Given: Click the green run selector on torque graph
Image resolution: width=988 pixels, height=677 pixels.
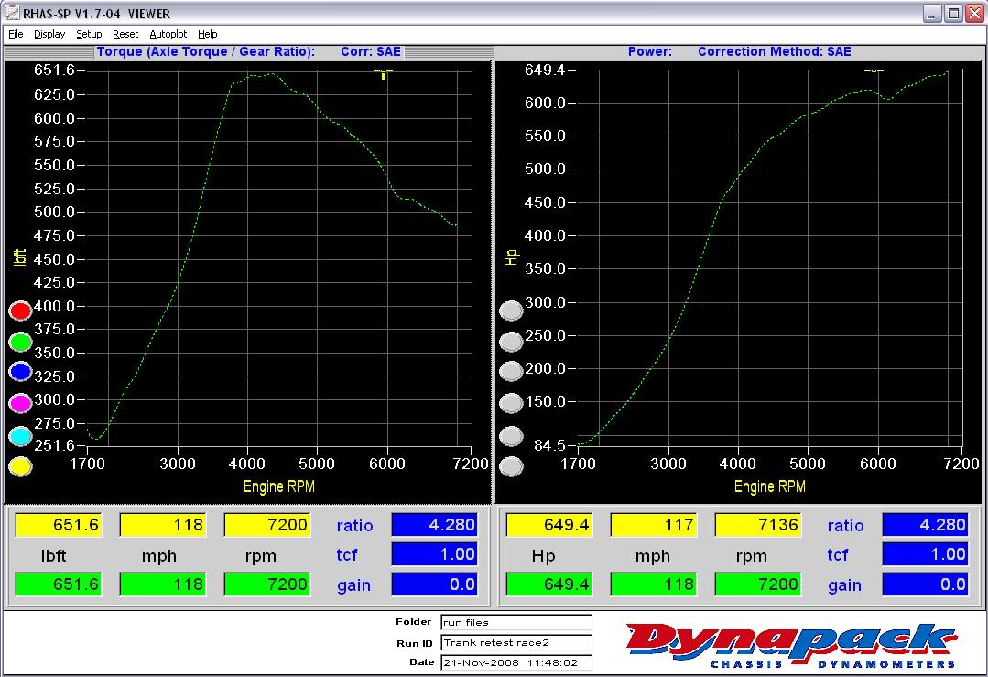Looking at the screenshot, I should 20,342.
